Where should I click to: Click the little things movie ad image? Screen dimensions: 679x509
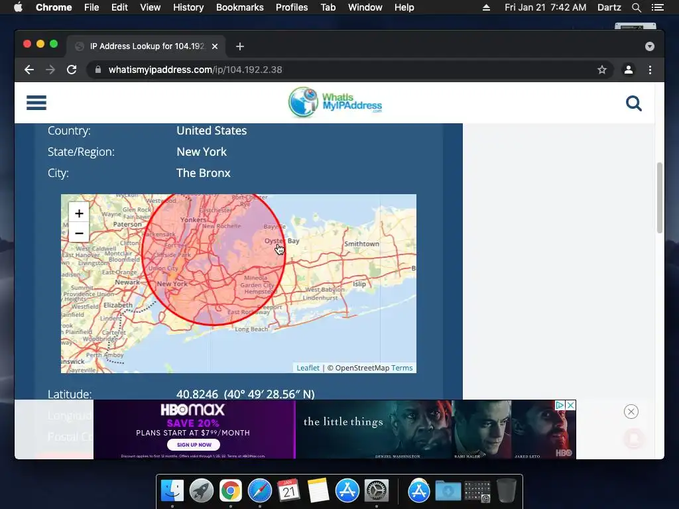[x=436, y=429]
